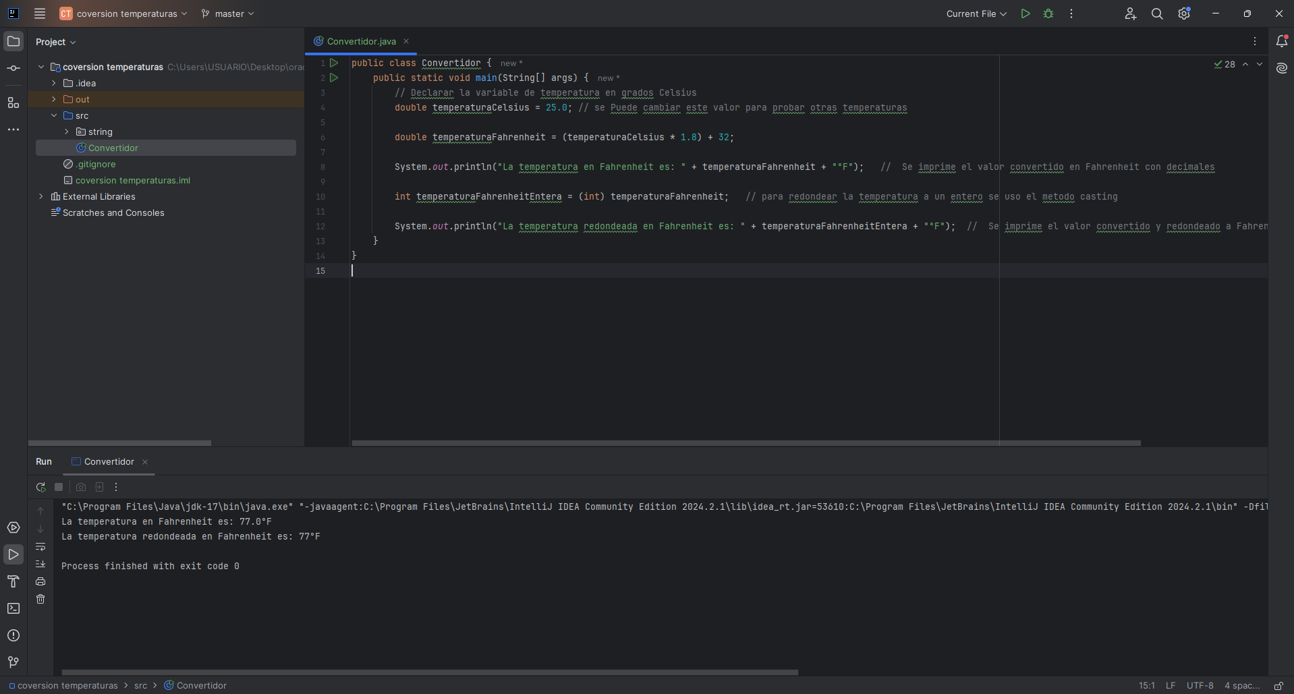Click the editor horizontal scrollbar
This screenshot has height=694, width=1294.
click(746, 443)
